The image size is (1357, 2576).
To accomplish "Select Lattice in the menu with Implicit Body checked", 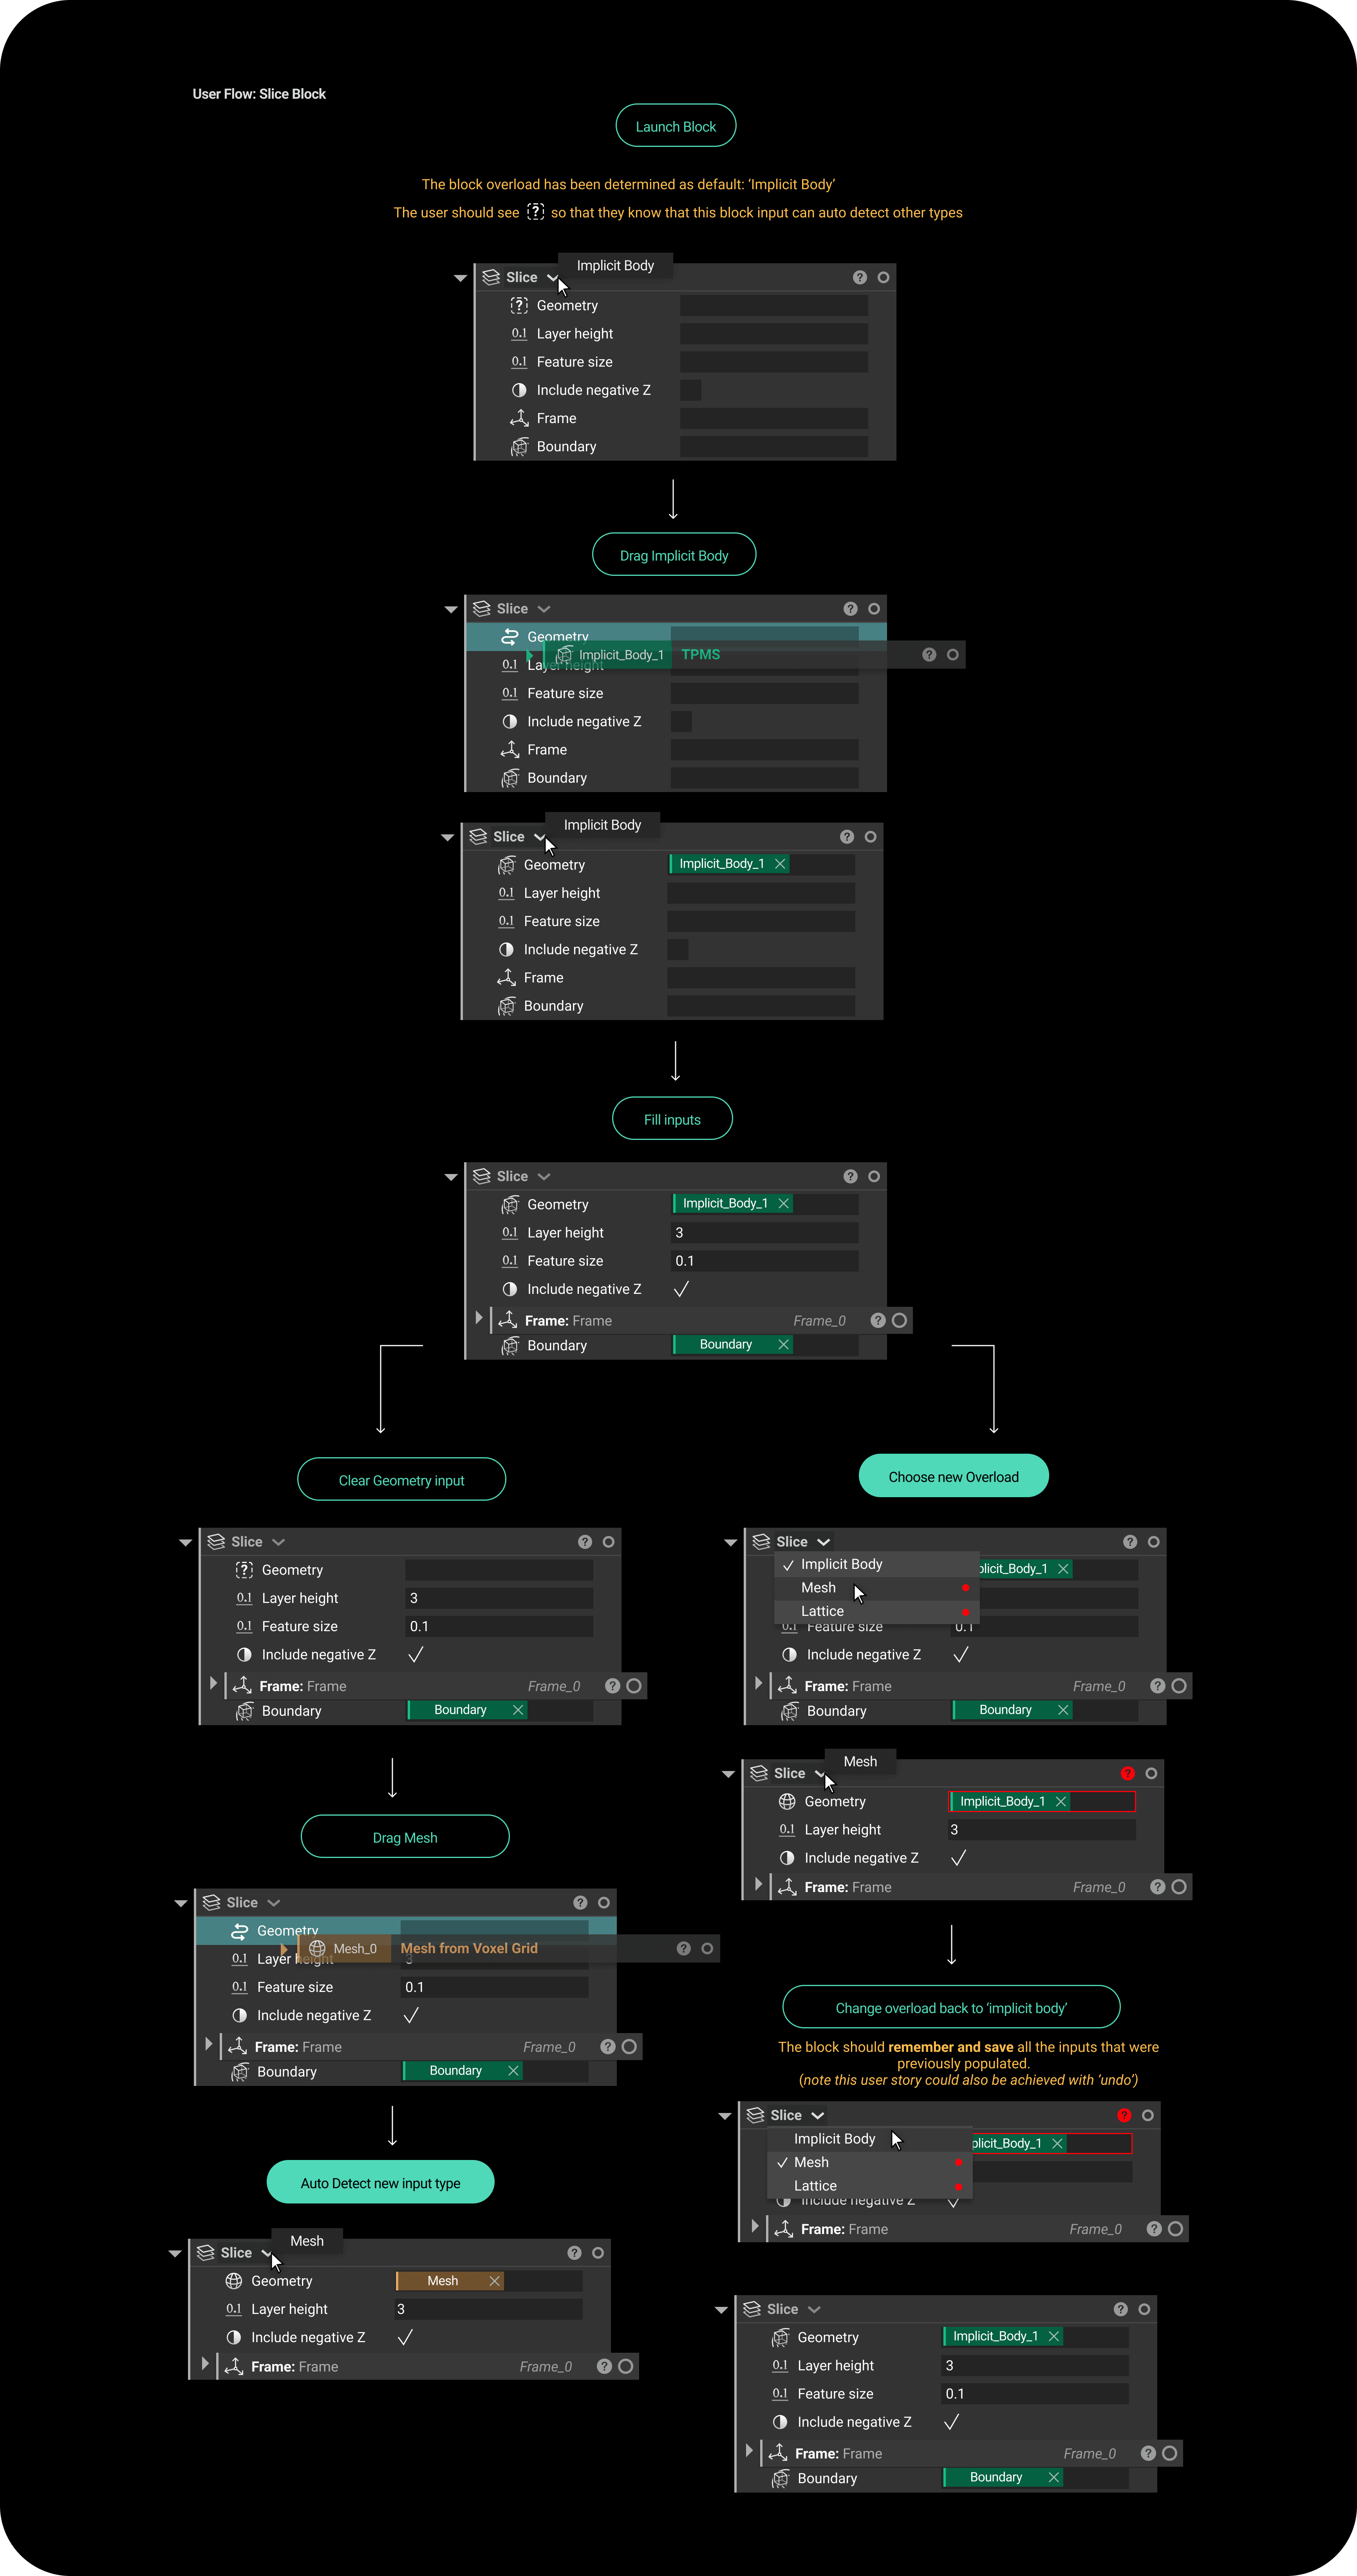I will tap(877, 1611).
